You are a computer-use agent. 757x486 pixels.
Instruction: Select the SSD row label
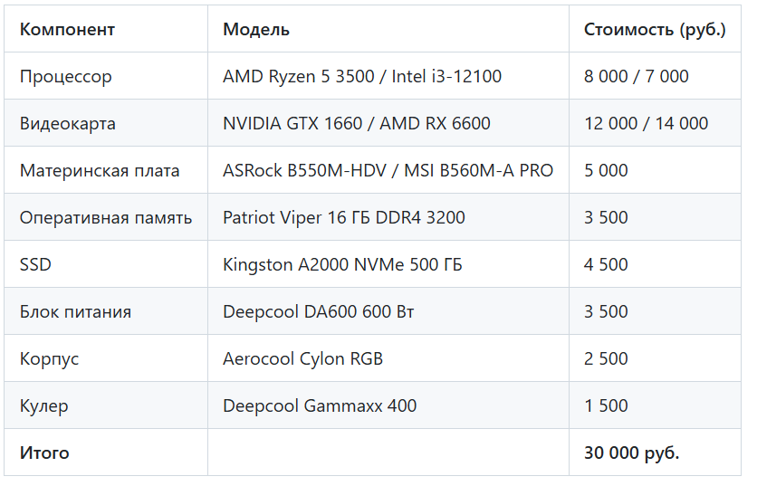click(x=35, y=264)
